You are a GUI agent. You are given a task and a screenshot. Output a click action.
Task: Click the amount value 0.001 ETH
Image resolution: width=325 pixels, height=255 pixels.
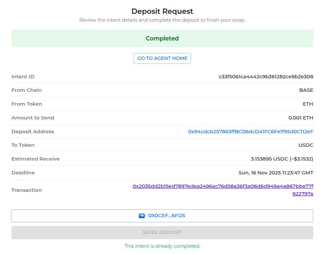(301, 118)
